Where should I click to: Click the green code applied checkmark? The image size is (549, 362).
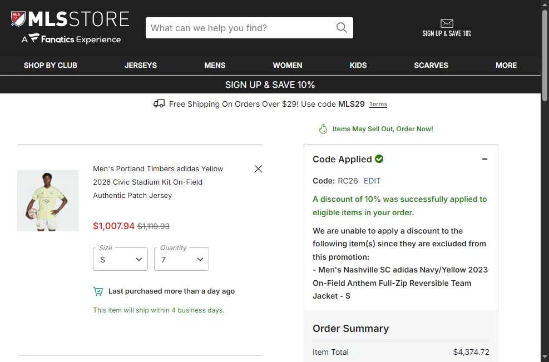pos(379,159)
